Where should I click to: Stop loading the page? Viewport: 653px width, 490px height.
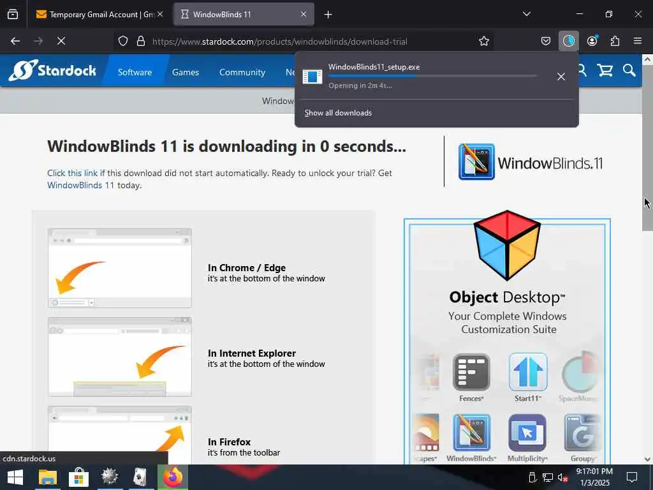click(x=61, y=41)
